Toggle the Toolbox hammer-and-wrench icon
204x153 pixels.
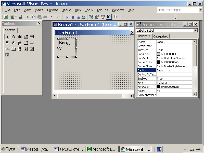click(109, 17)
